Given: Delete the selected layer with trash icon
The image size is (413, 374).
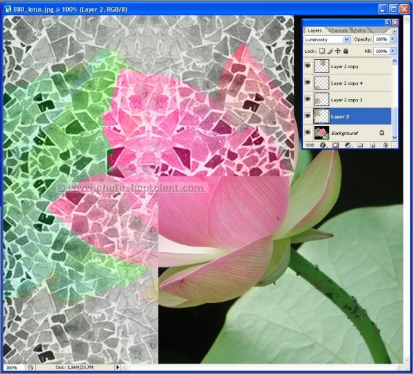Looking at the screenshot, I should pyautogui.click(x=385, y=145).
